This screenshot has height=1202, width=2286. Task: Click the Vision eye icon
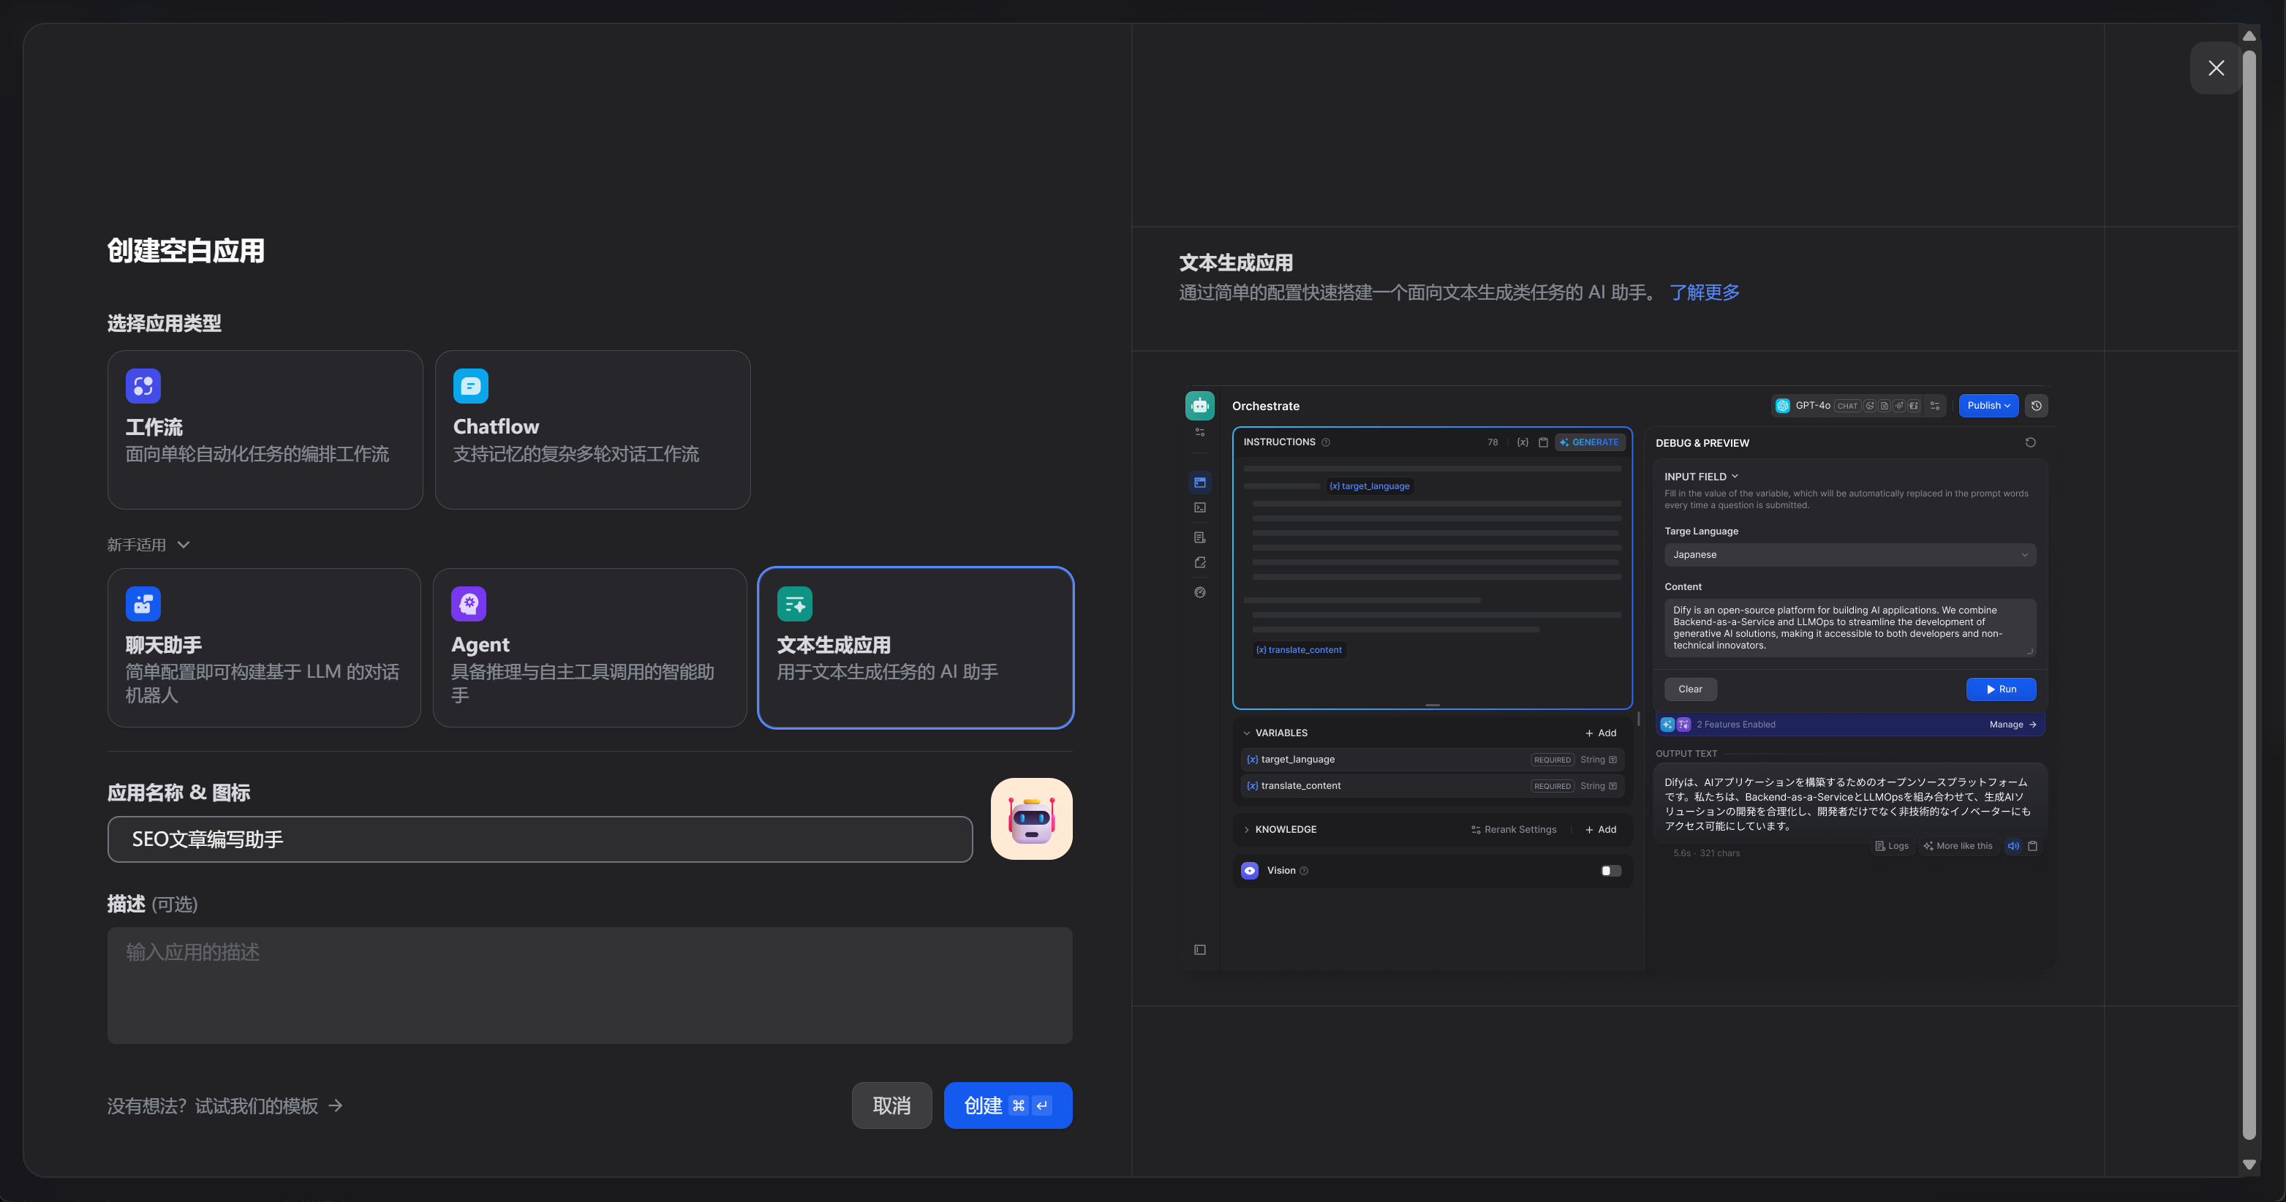click(x=1250, y=870)
